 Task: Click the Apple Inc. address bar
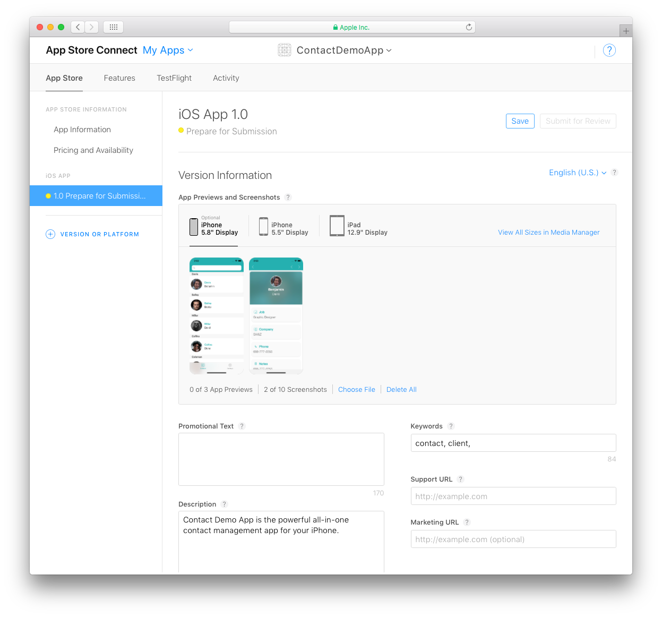point(352,27)
